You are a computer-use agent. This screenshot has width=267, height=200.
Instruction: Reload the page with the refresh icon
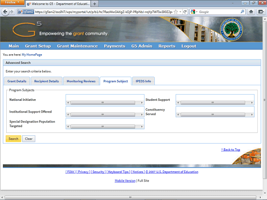[x=185, y=12]
